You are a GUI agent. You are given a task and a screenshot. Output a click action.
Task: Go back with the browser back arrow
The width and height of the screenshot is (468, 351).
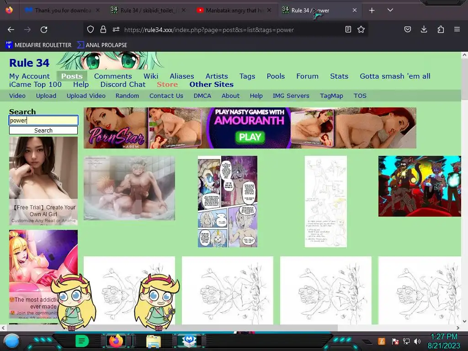(x=11, y=30)
